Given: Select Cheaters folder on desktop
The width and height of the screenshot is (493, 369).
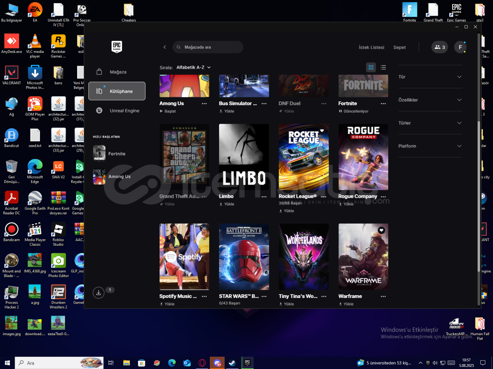Looking at the screenshot, I should pos(129,13).
